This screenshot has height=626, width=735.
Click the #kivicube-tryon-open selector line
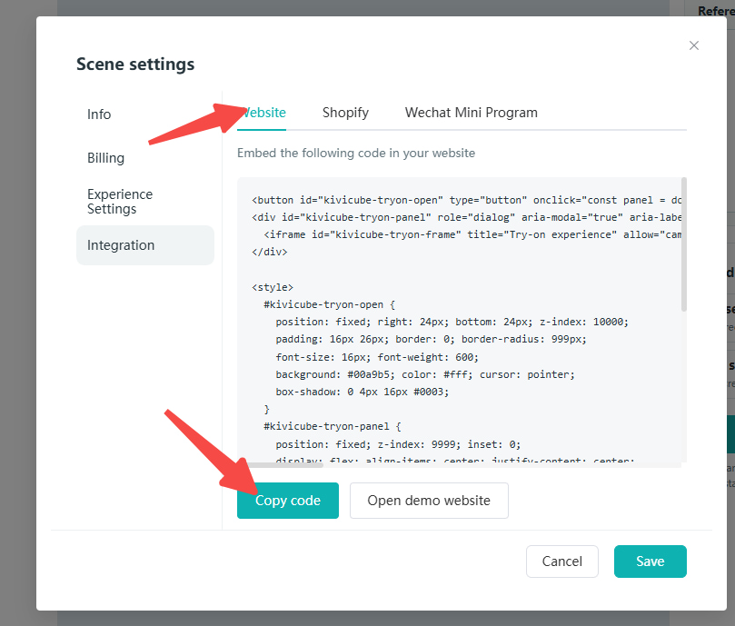point(330,304)
